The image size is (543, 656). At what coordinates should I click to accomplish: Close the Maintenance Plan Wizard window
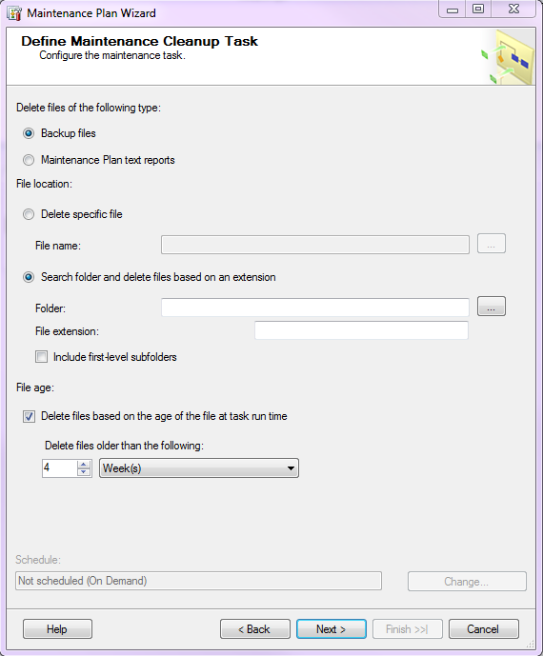tap(513, 9)
